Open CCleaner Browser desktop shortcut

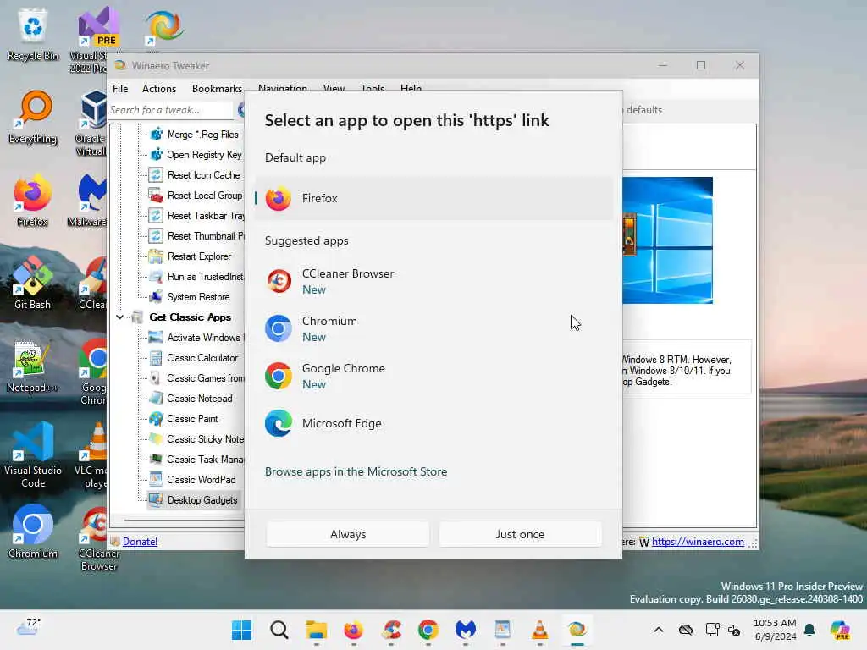tap(98, 538)
